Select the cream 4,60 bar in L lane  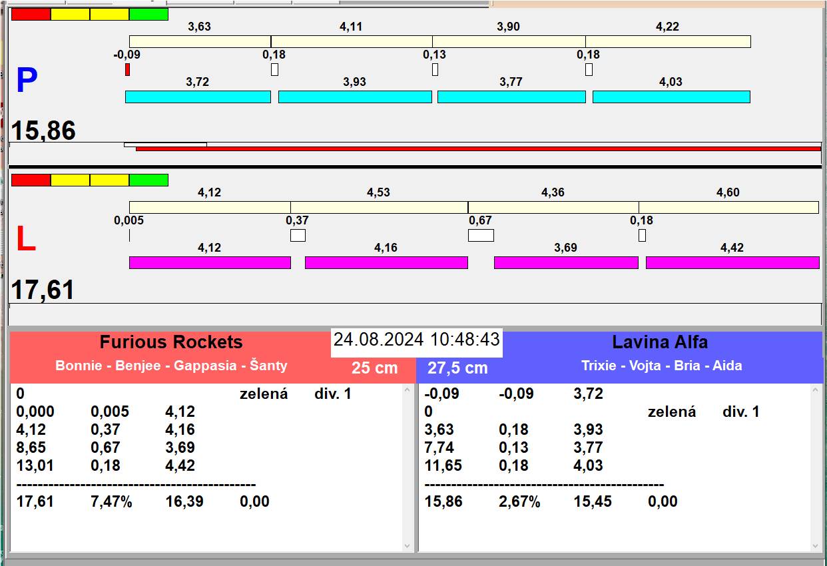(728, 207)
